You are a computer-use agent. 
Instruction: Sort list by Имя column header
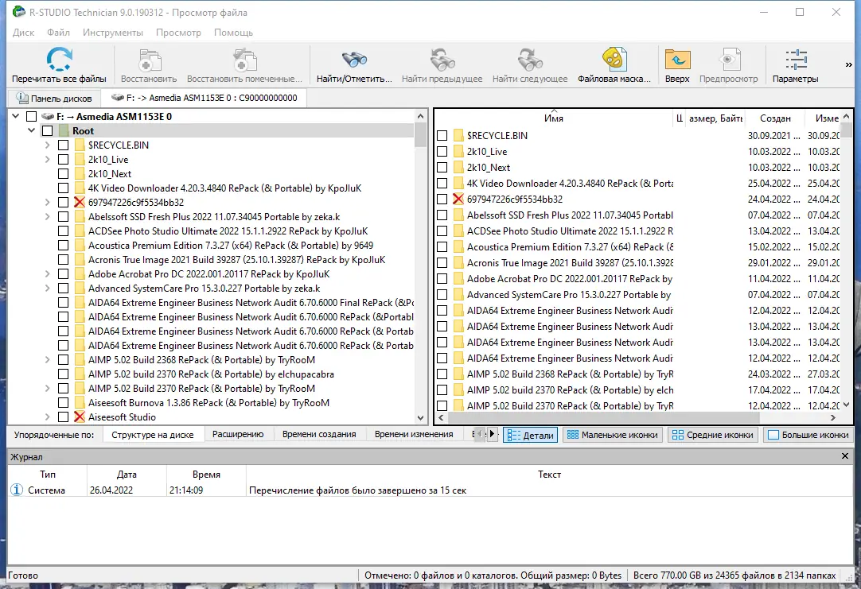click(x=554, y=118)
